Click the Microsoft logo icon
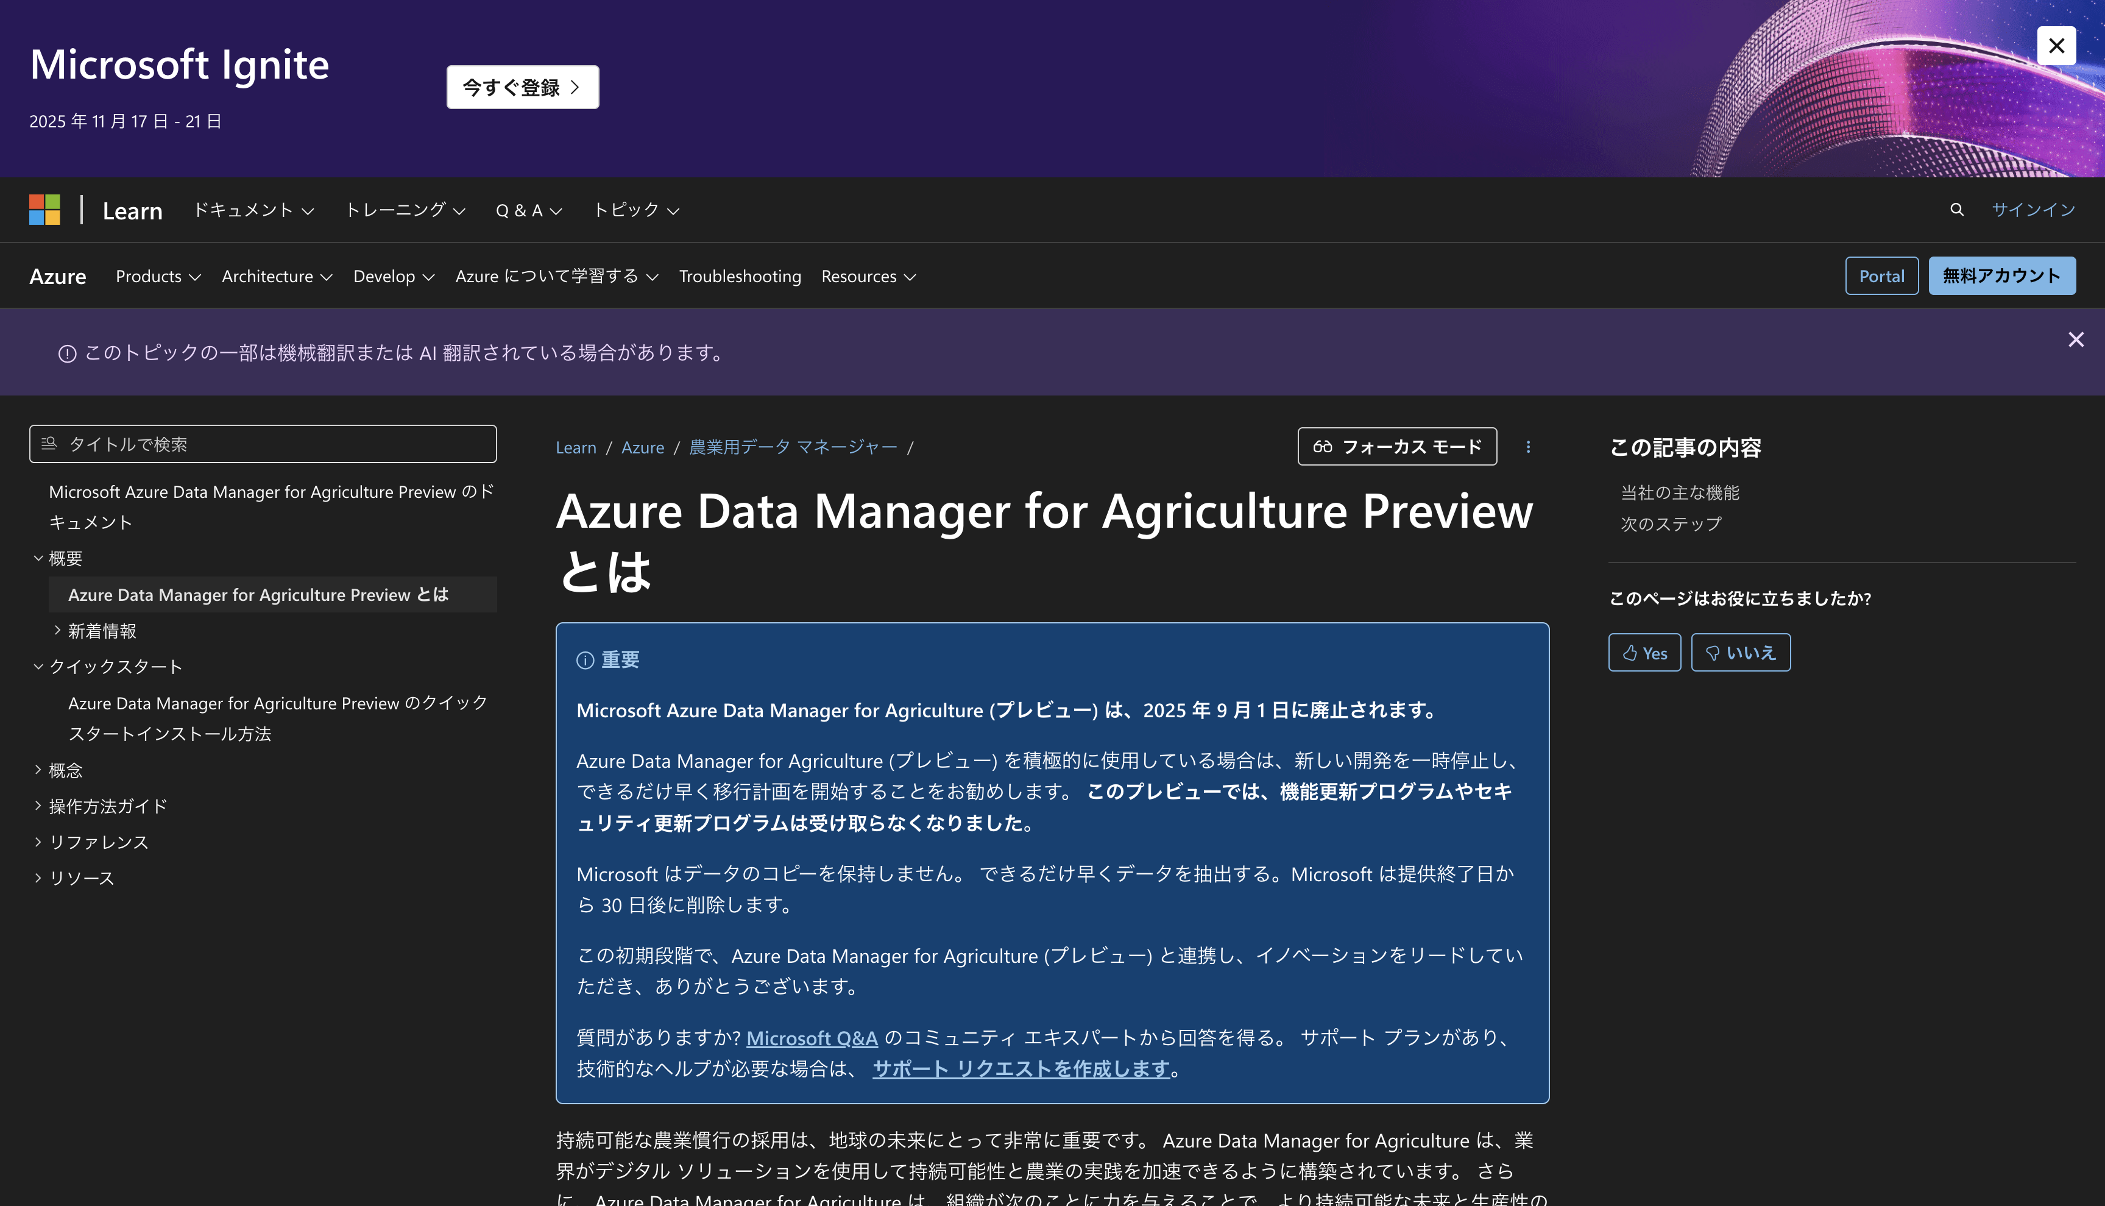The width and height of the screenshot is (2105, 1206). click(x=44, y=210)
